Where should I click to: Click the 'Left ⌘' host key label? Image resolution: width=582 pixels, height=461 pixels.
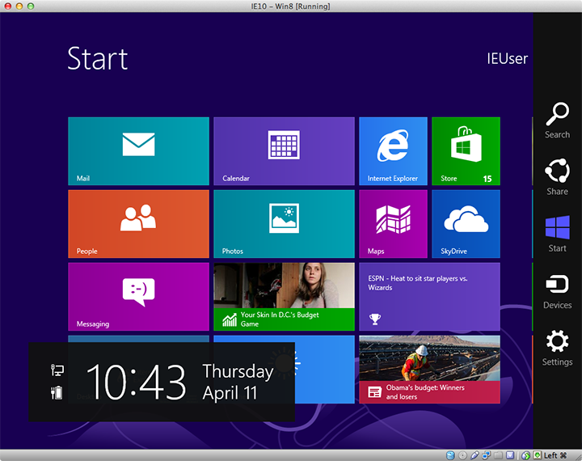point(555,455)
